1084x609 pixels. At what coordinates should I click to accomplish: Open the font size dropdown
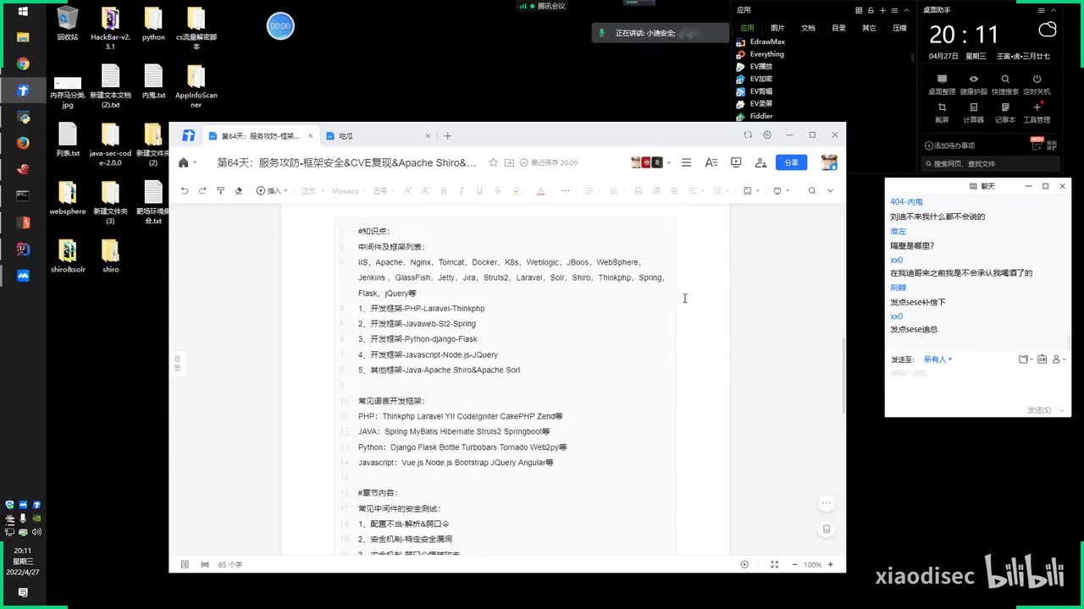(x=384, y=190)
